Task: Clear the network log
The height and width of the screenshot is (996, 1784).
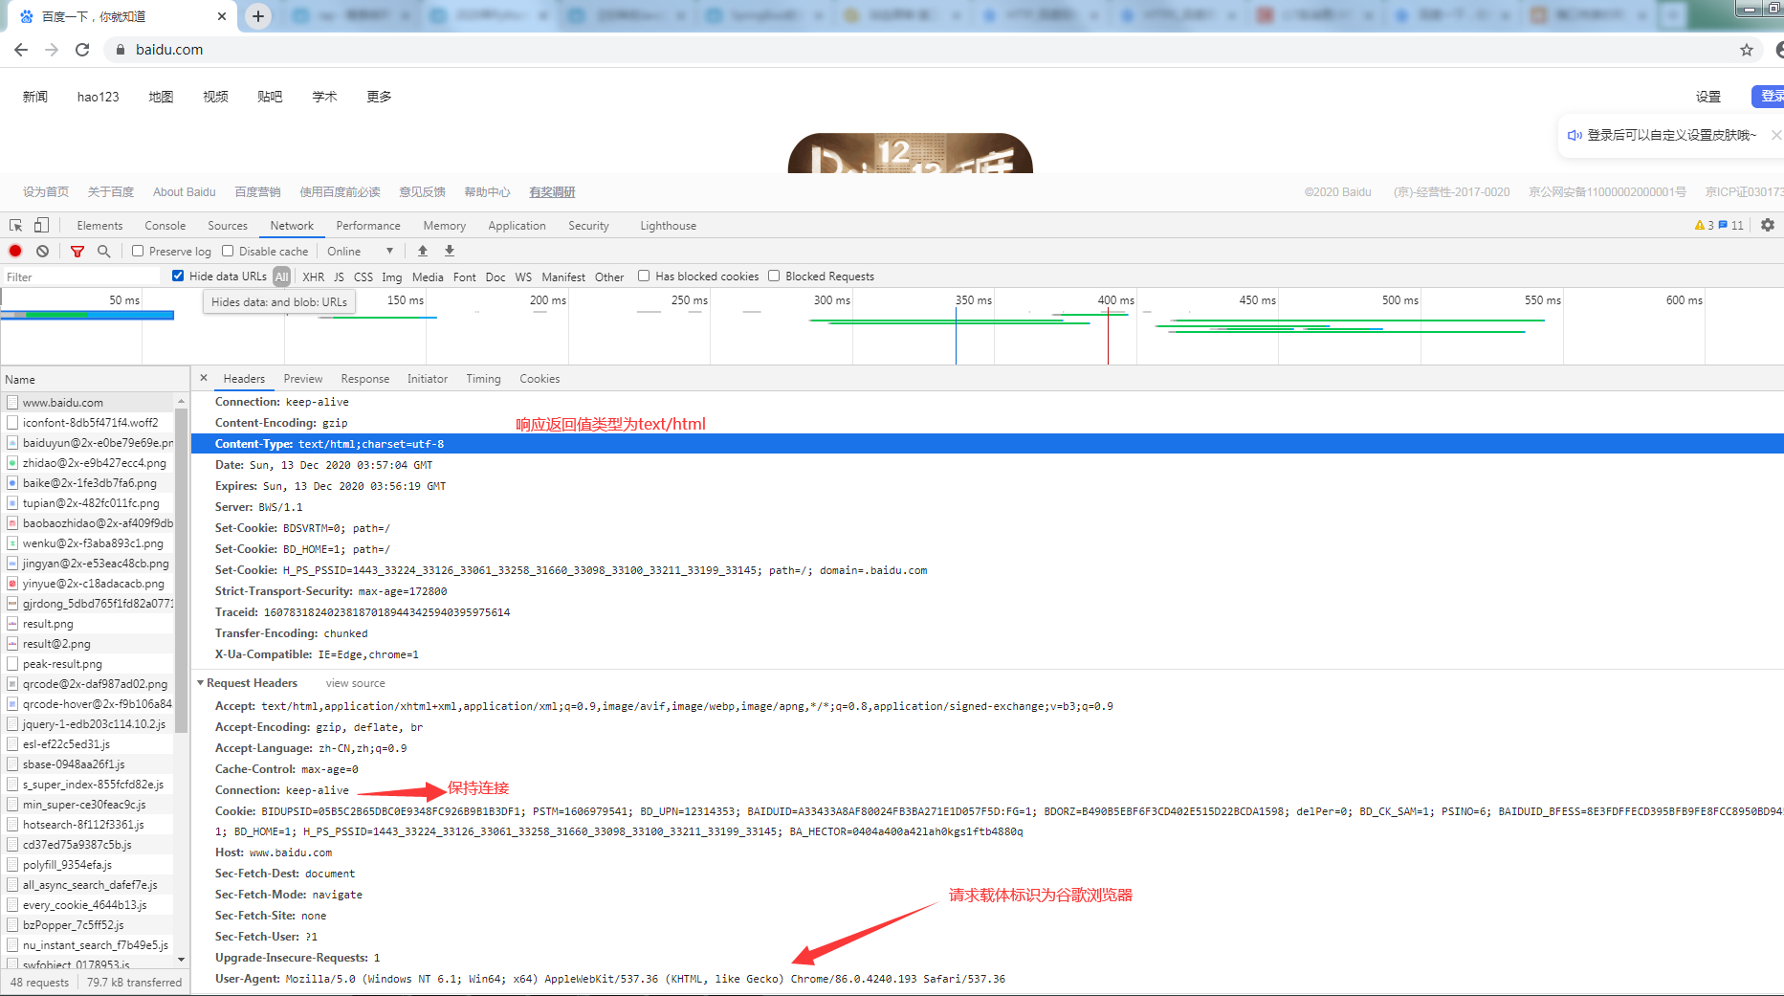Action: pos(42,251)
